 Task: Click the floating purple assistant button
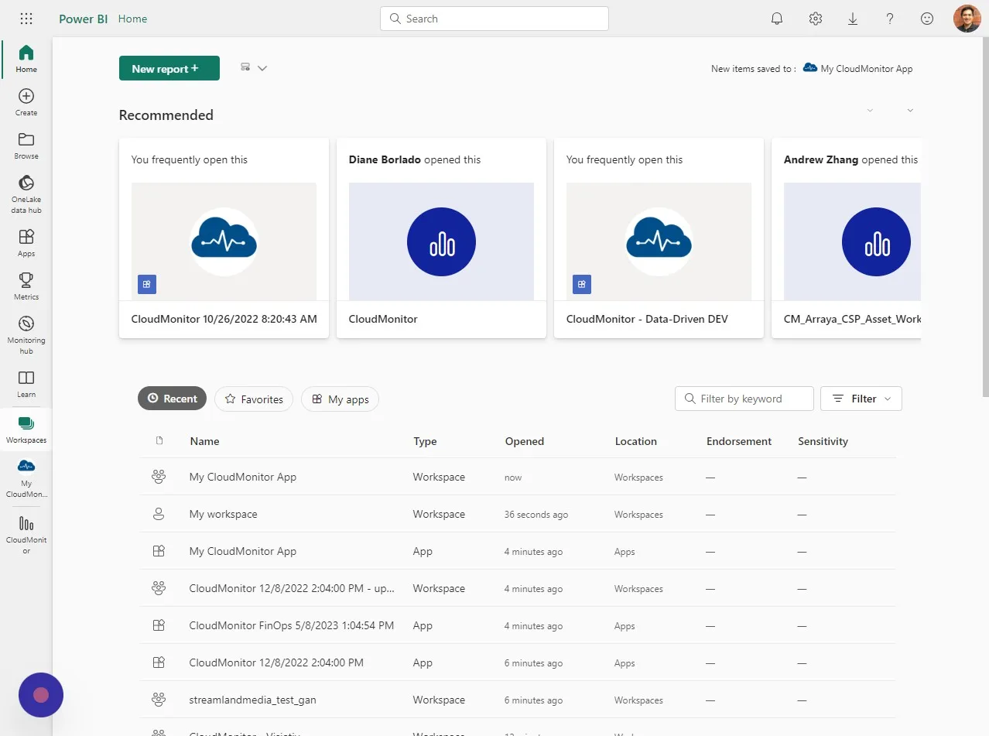[41, 695]
